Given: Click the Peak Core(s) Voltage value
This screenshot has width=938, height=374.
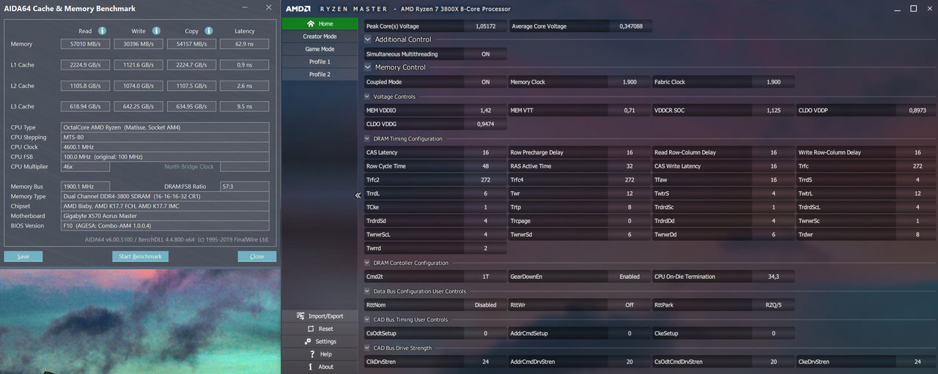Looking at the screenshot, I should 485,26.
